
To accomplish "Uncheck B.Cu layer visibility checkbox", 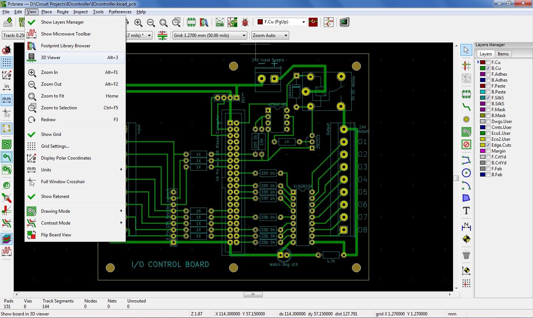I will [x=488, y=68].
